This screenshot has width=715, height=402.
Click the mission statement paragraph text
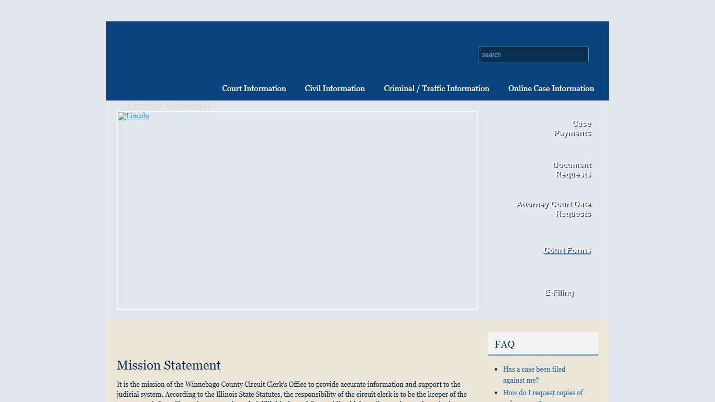[288, 389]
